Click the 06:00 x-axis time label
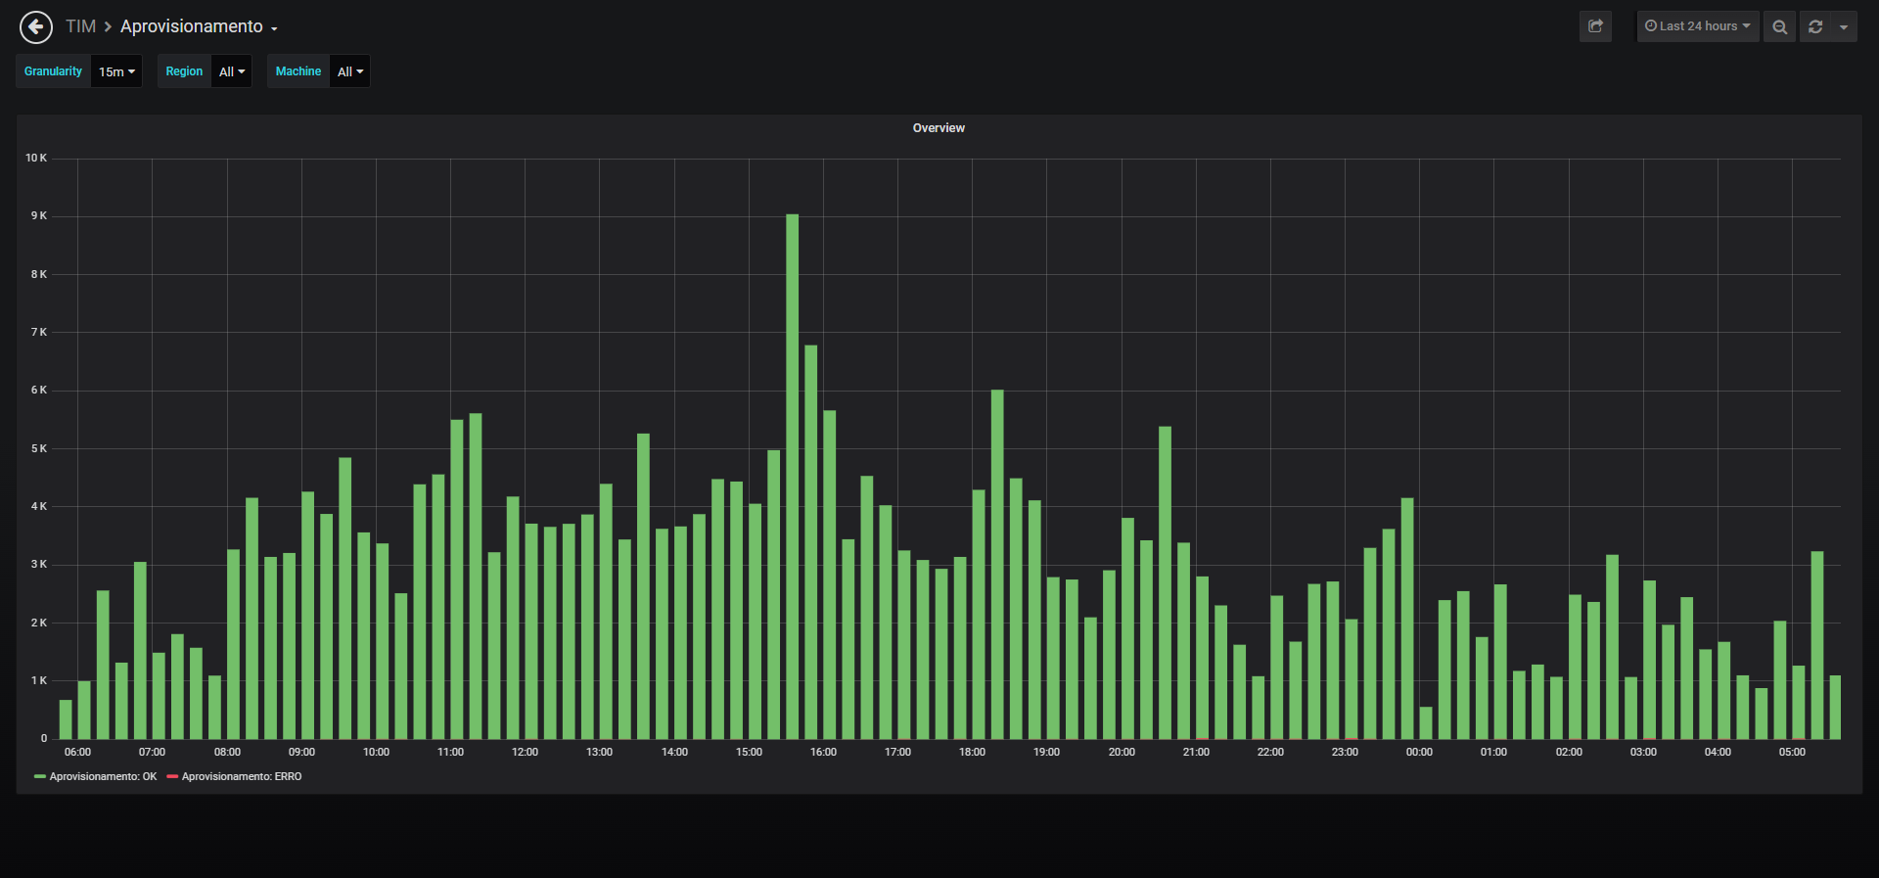This screenshot has height=878, width=1879. tap(77, 752)
